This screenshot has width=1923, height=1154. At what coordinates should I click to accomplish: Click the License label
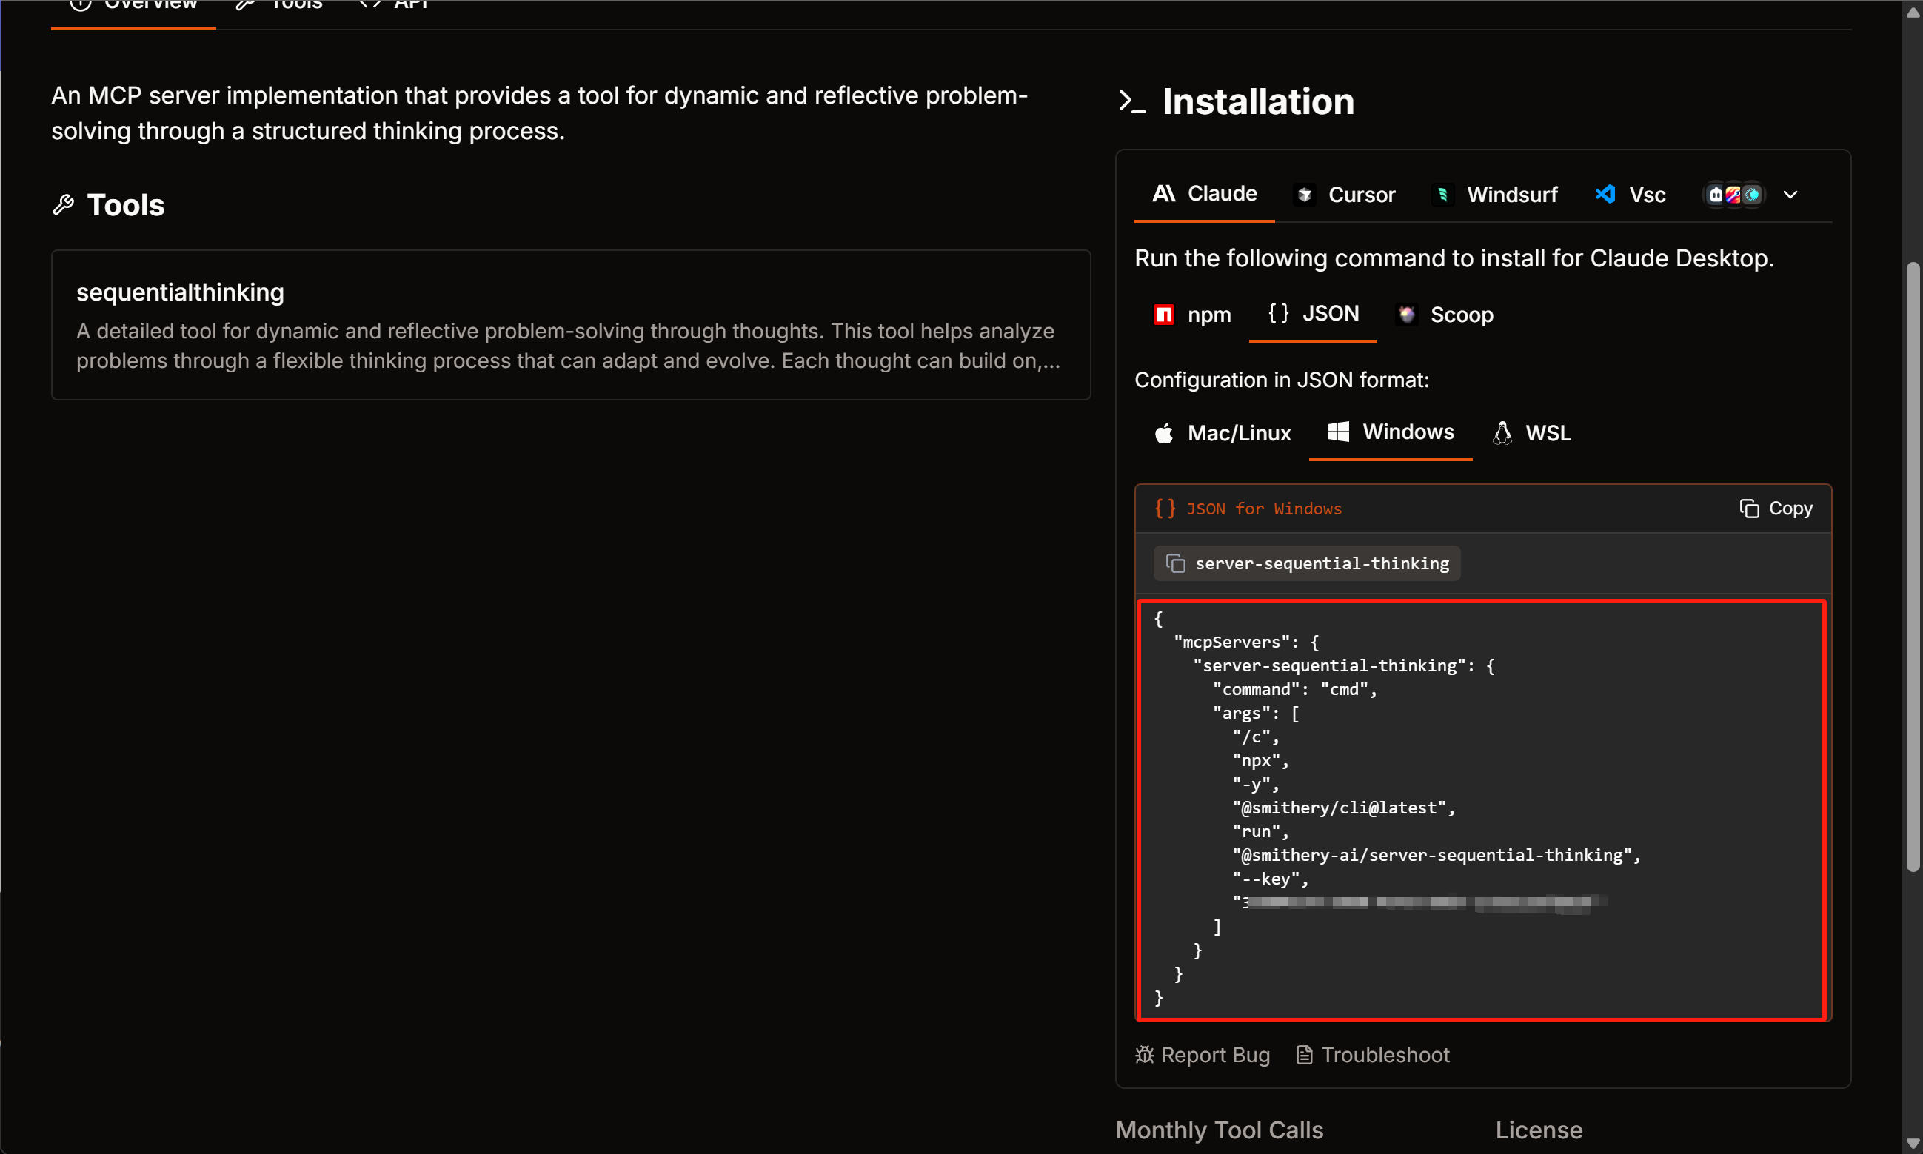pos(1539,1130)
